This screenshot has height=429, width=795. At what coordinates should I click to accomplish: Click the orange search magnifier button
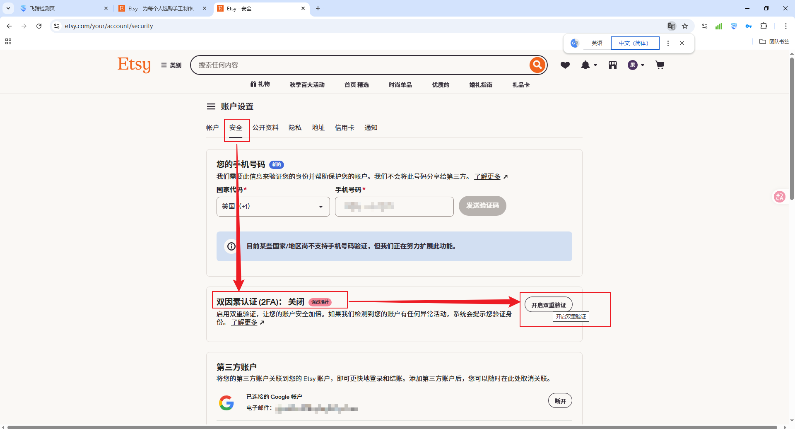coord(537,65)
